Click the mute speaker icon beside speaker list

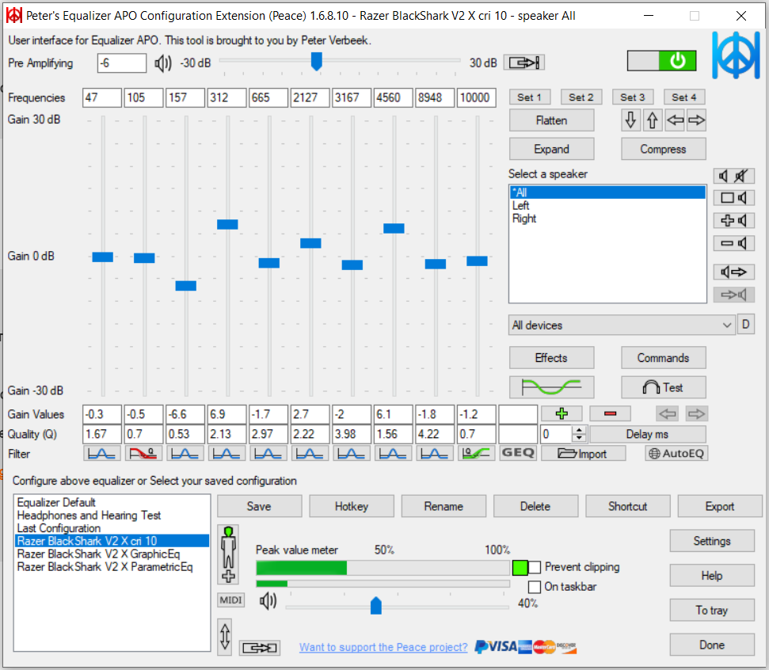click(x=733, y=176)
